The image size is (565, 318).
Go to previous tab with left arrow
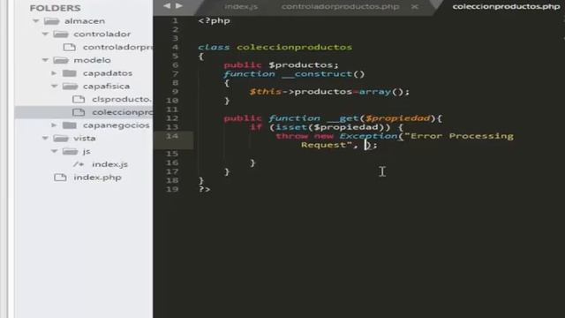(167, 6)
